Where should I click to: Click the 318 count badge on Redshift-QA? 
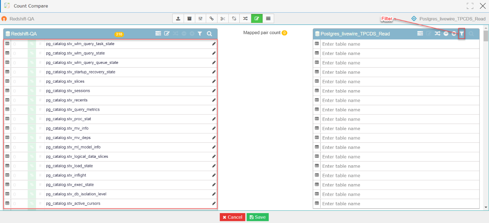(x=119, y=34)
